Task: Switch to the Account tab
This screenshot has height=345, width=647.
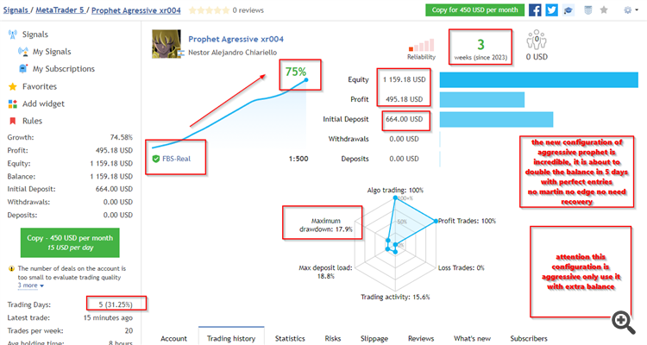Action: pos(173,338)
